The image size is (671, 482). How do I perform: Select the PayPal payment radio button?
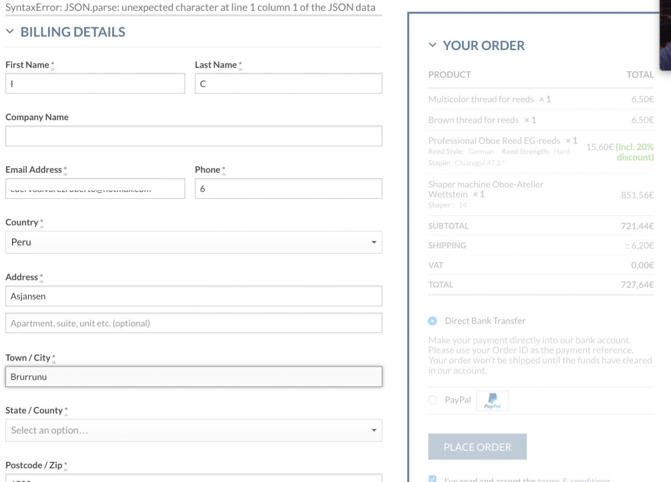point(432,400)
